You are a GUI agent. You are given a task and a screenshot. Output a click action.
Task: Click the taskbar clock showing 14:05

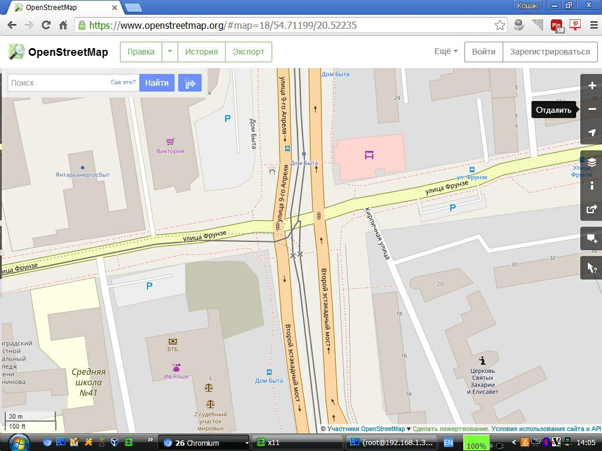tap(586, 443)
